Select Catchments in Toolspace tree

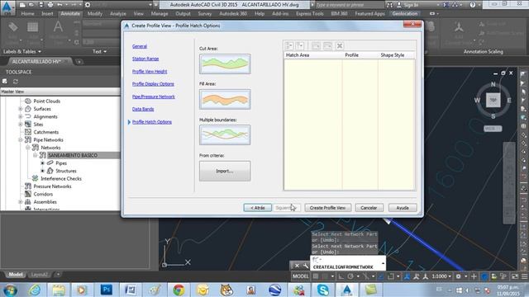point(46,132)
